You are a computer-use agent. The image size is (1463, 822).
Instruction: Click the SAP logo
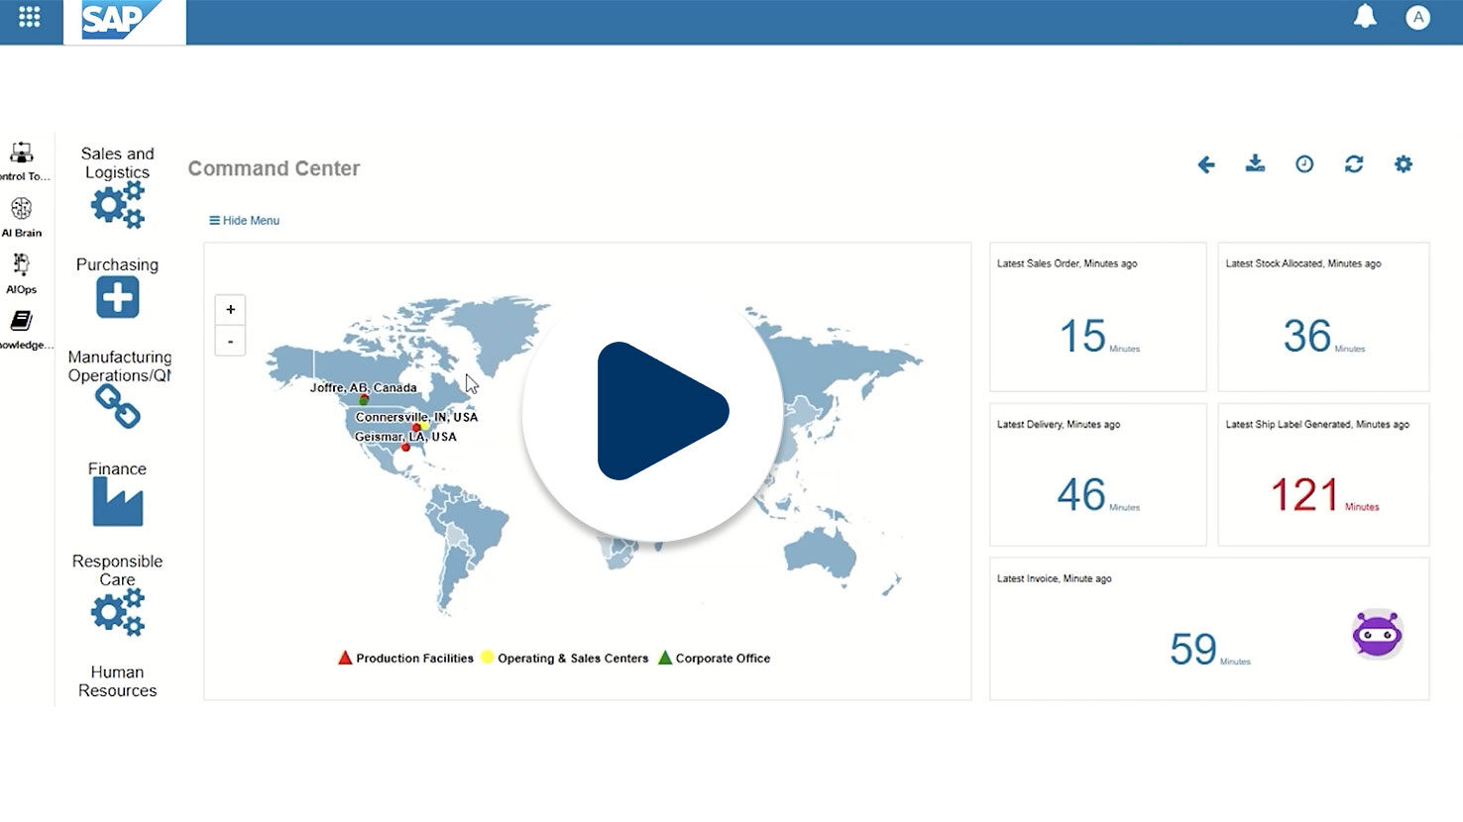click(x=125, y=21)
